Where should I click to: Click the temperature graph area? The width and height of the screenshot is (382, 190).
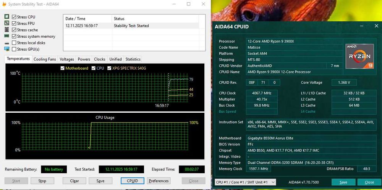tap(105, 88)
